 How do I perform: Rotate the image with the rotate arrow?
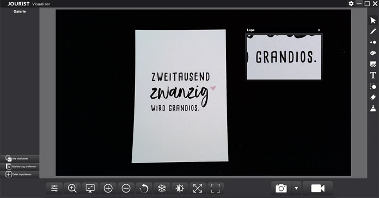click(144, 188)
